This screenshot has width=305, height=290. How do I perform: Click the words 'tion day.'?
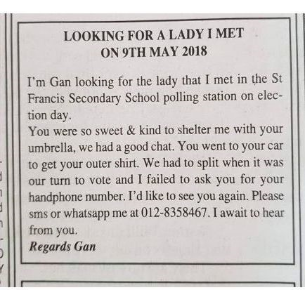coord(49,115)
